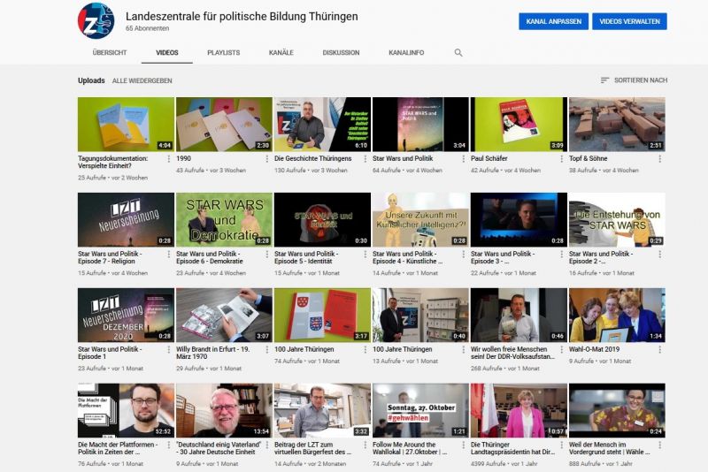Open options menu for Episode 6 - Demokratie

(267, 255)
